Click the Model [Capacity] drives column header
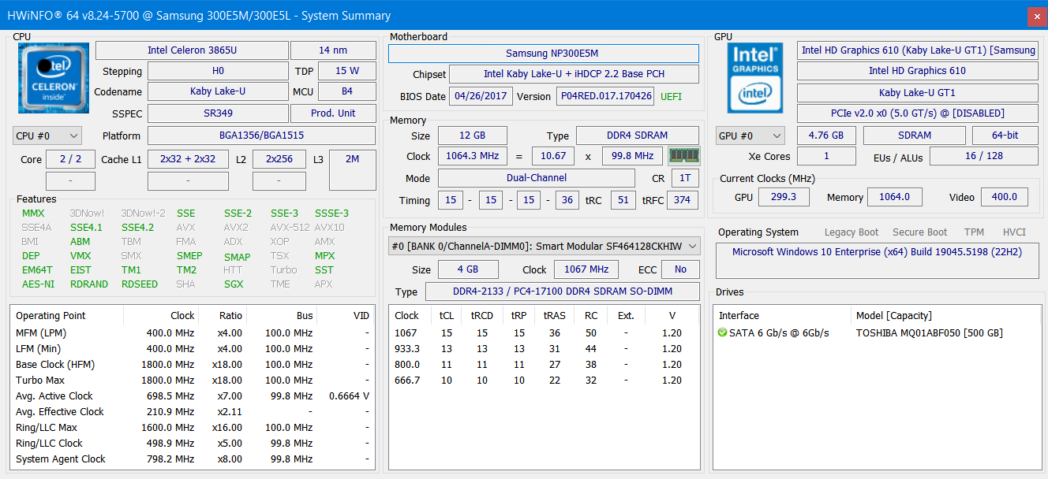 [893, 316]
